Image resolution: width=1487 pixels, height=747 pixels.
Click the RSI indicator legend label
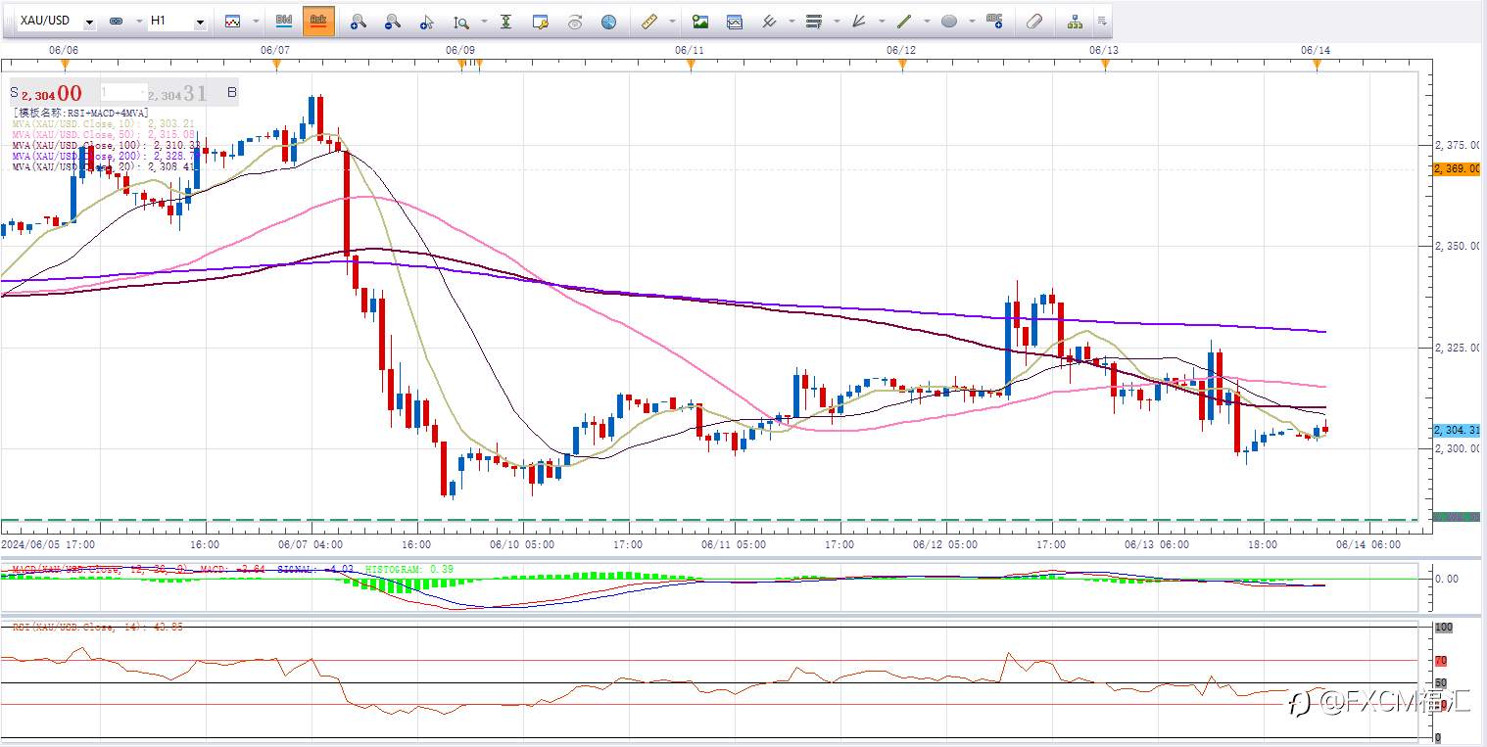tap(97, 627)
